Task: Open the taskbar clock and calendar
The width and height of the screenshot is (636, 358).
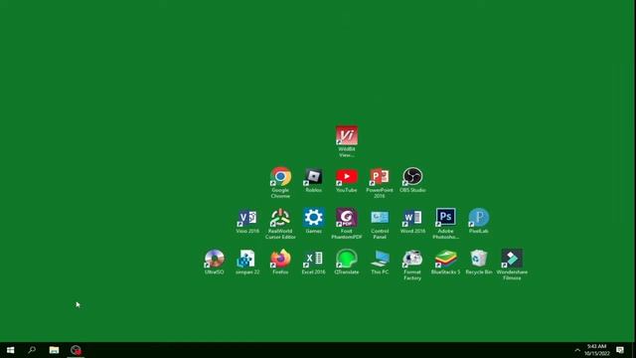Action: tap(596, 350)
